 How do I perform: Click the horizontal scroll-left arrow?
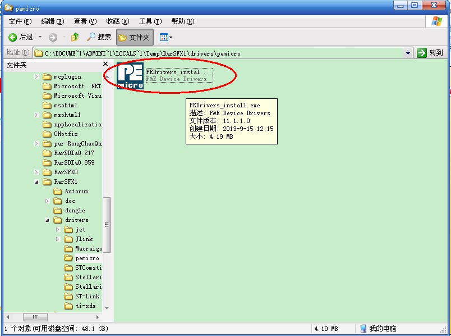(x=8, y=317)
